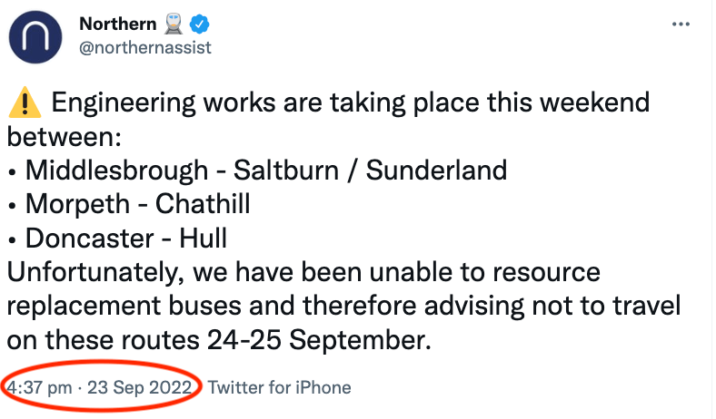Image resolution: width=716 pixels, height=419 pixels.
Task: Click the word Chathill in the tweet
Action: coord(203,205)
